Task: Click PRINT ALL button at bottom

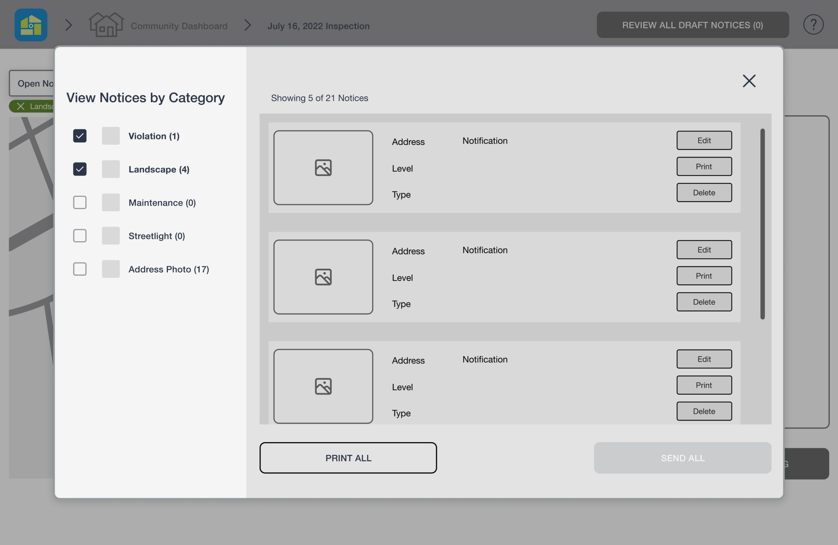Action: 348,457
